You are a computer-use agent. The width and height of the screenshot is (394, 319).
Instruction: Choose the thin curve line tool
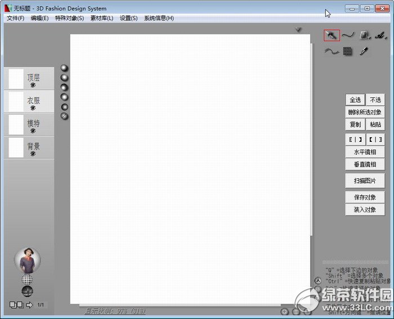pyautogui.click(x=348, y=35)
